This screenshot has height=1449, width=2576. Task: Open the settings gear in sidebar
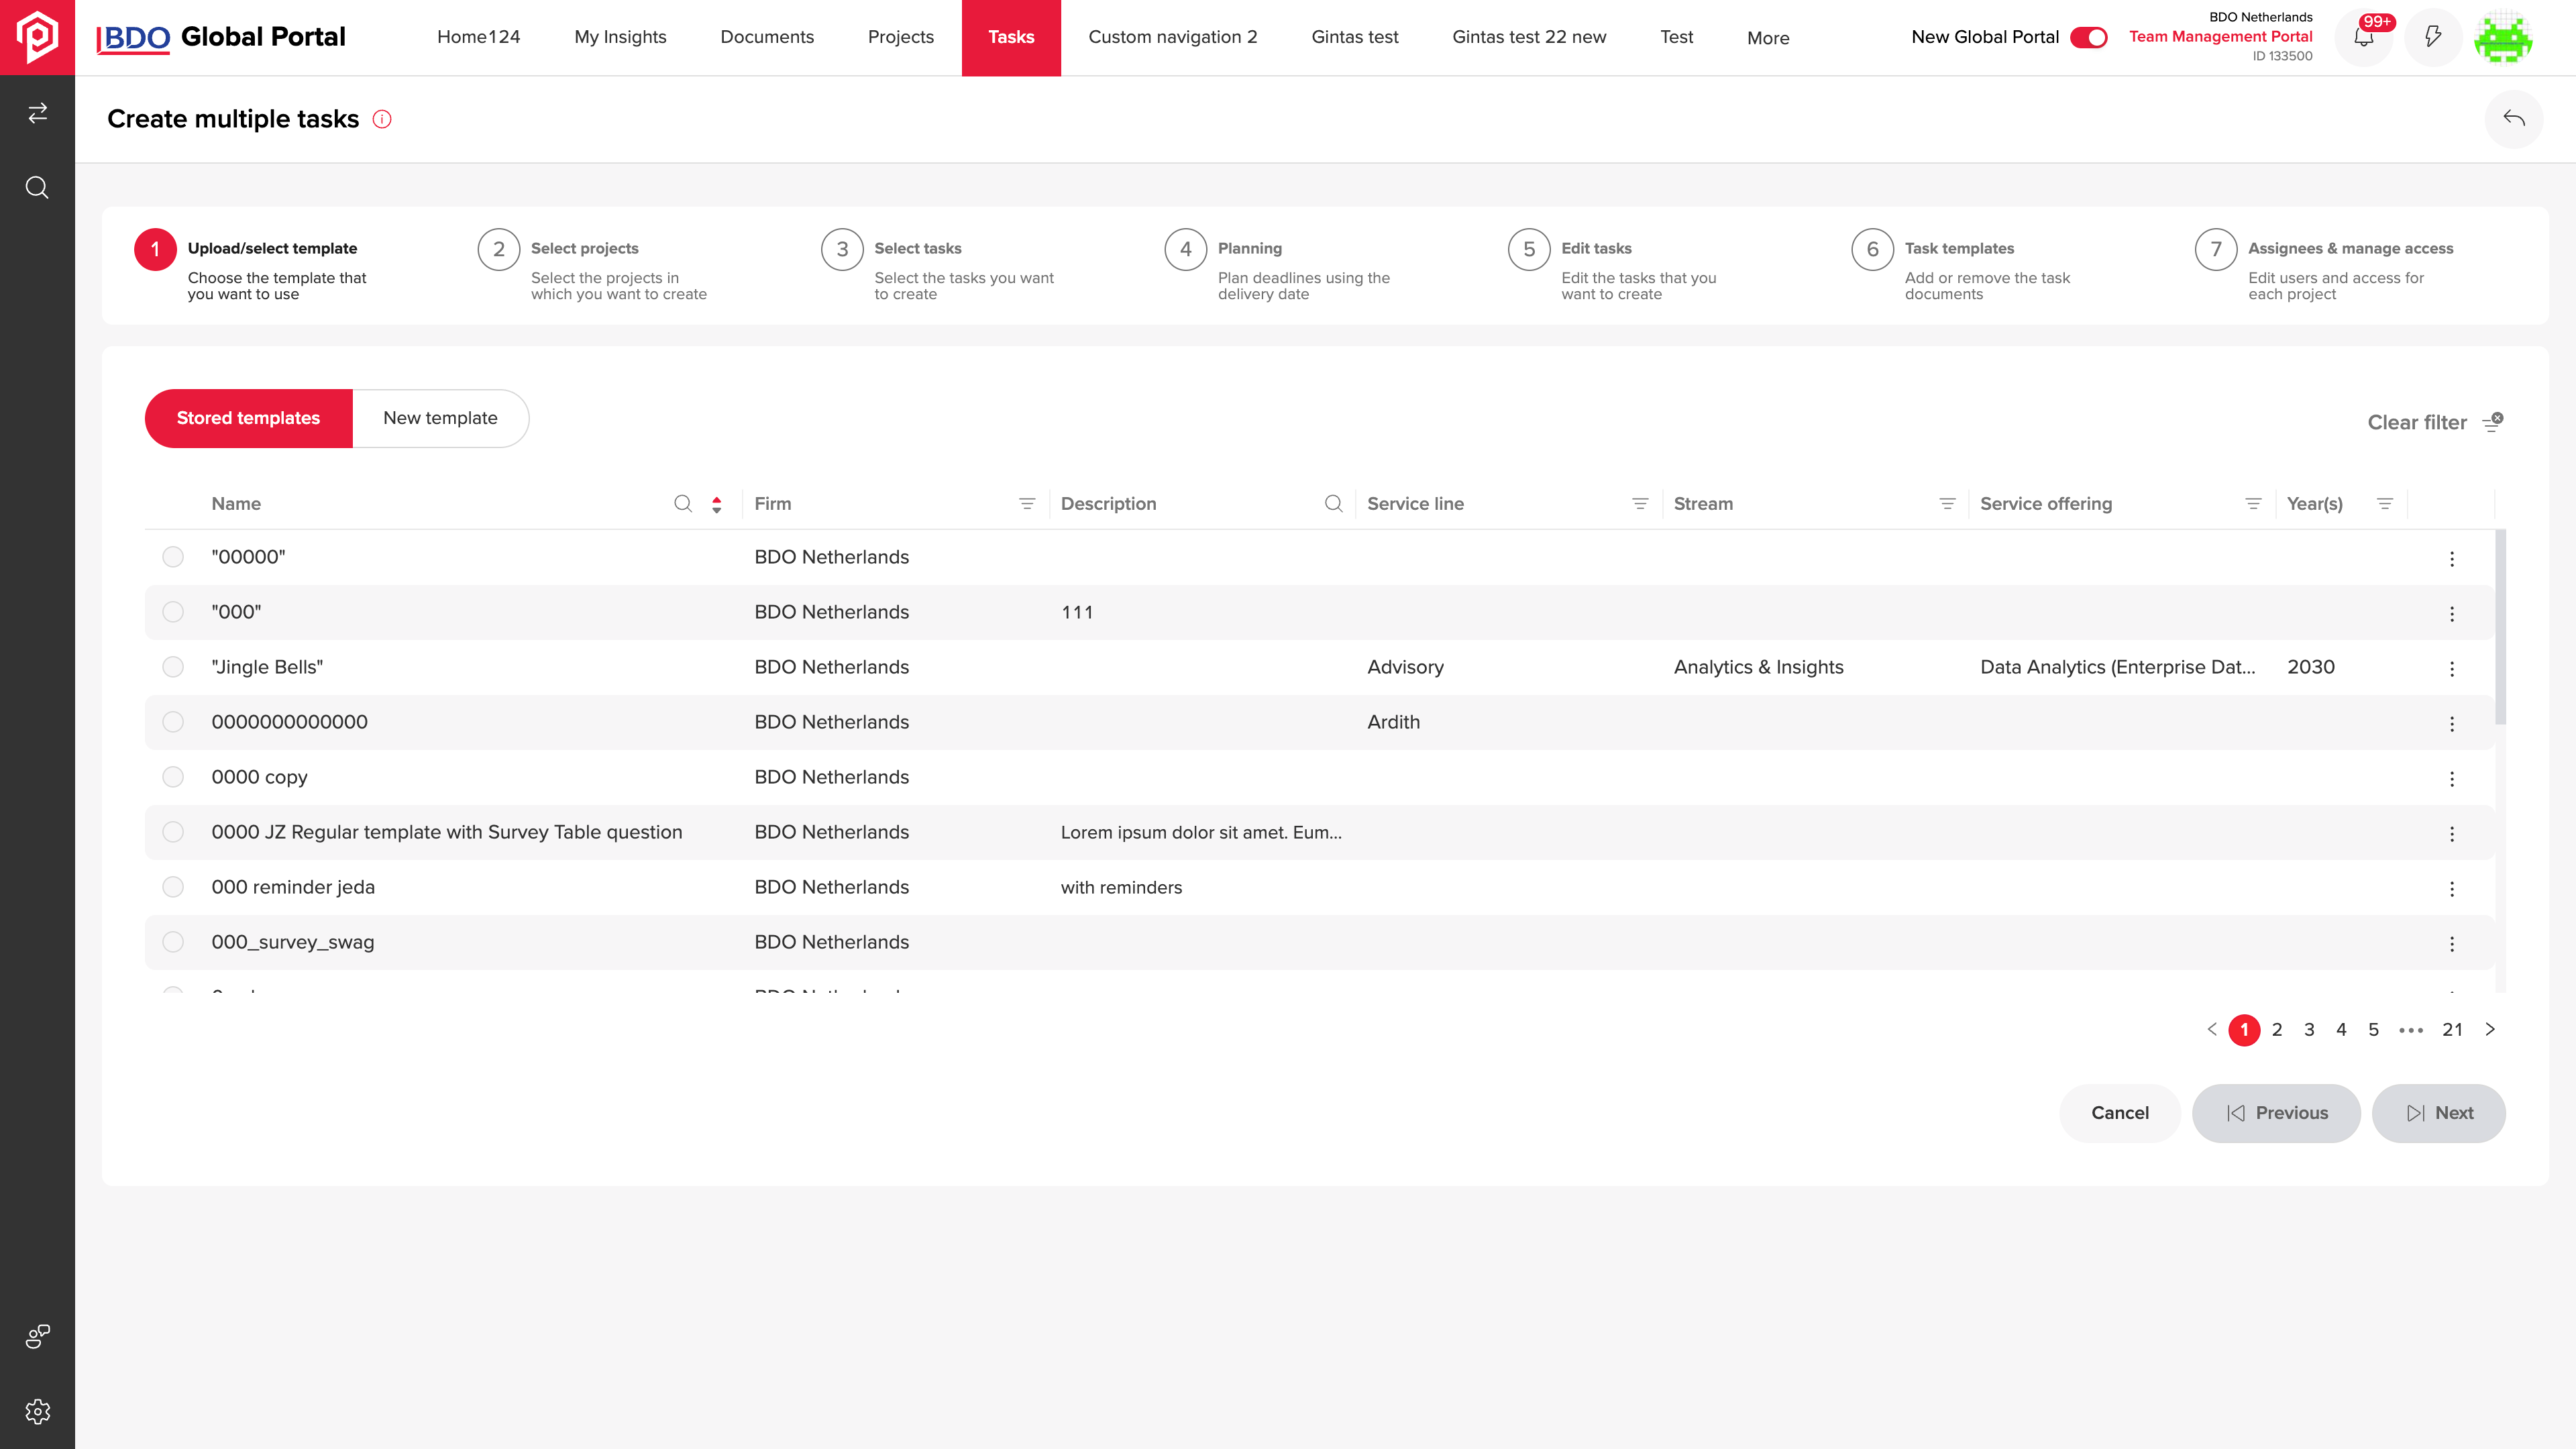(37, 1411)
